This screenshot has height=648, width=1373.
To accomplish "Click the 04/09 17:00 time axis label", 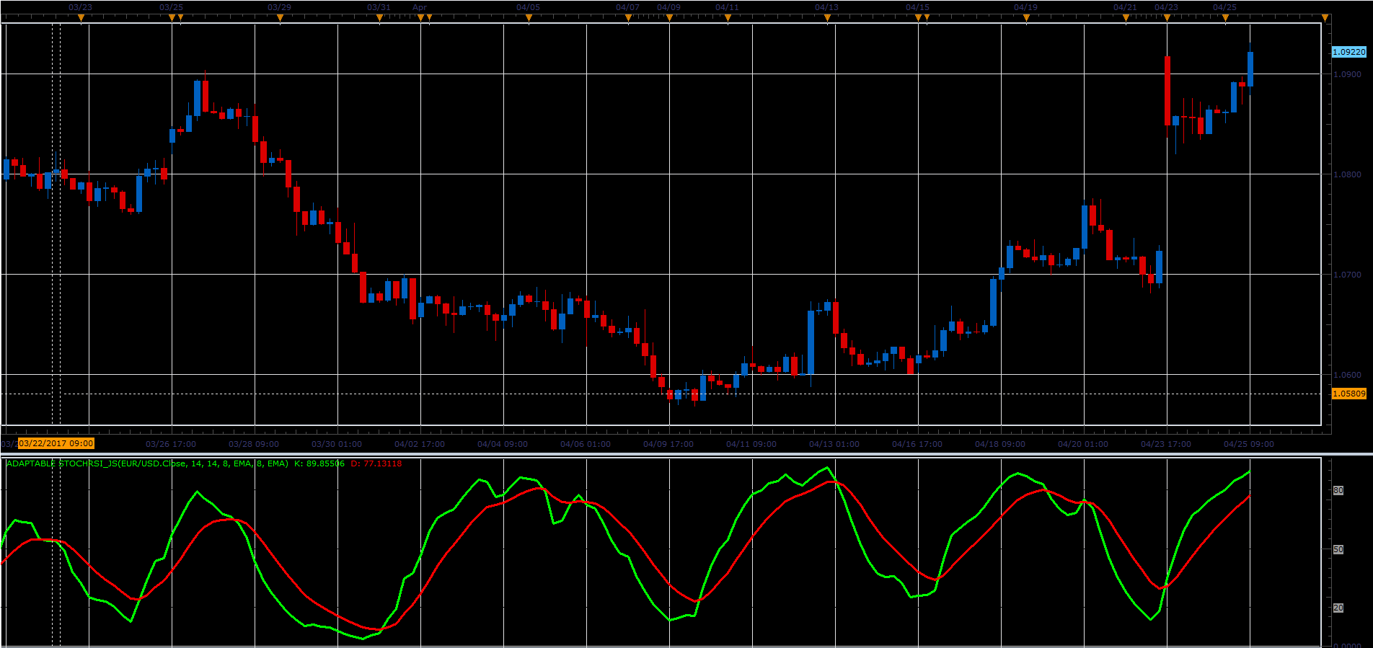I will click(x=668, y=444).
